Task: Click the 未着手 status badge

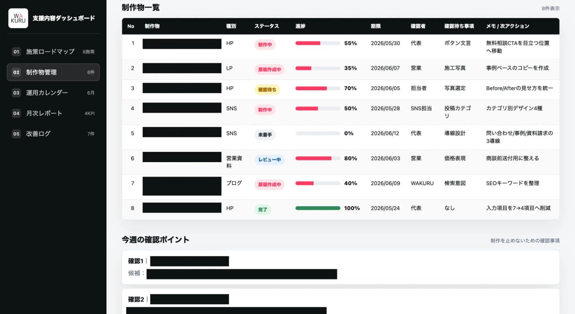Action: [265, 135]
